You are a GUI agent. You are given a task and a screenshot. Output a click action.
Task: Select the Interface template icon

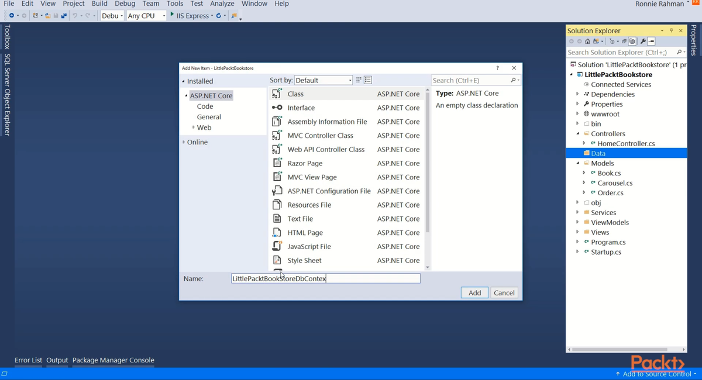[277, 108]
